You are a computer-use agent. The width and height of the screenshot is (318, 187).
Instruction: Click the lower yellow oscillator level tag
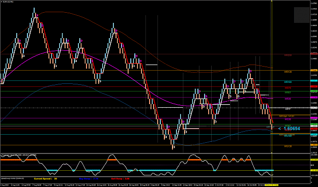314,170
